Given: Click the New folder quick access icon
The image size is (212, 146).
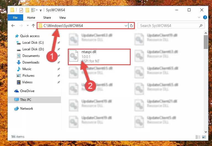Looking at the screenshot, I should pyautogui.click(x=27, y=10).
